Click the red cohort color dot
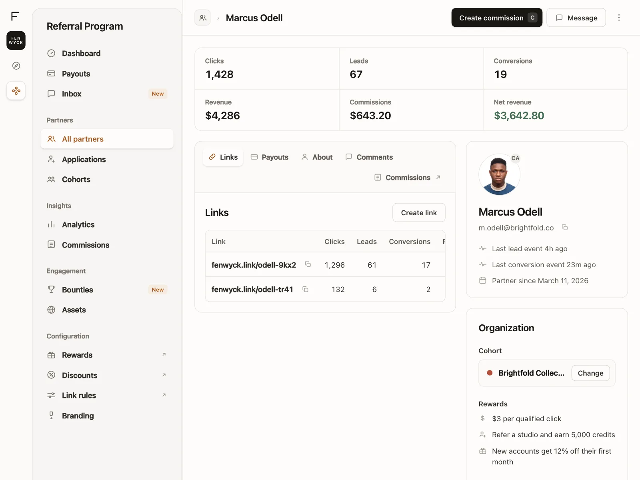 click(x=490, y=373)
